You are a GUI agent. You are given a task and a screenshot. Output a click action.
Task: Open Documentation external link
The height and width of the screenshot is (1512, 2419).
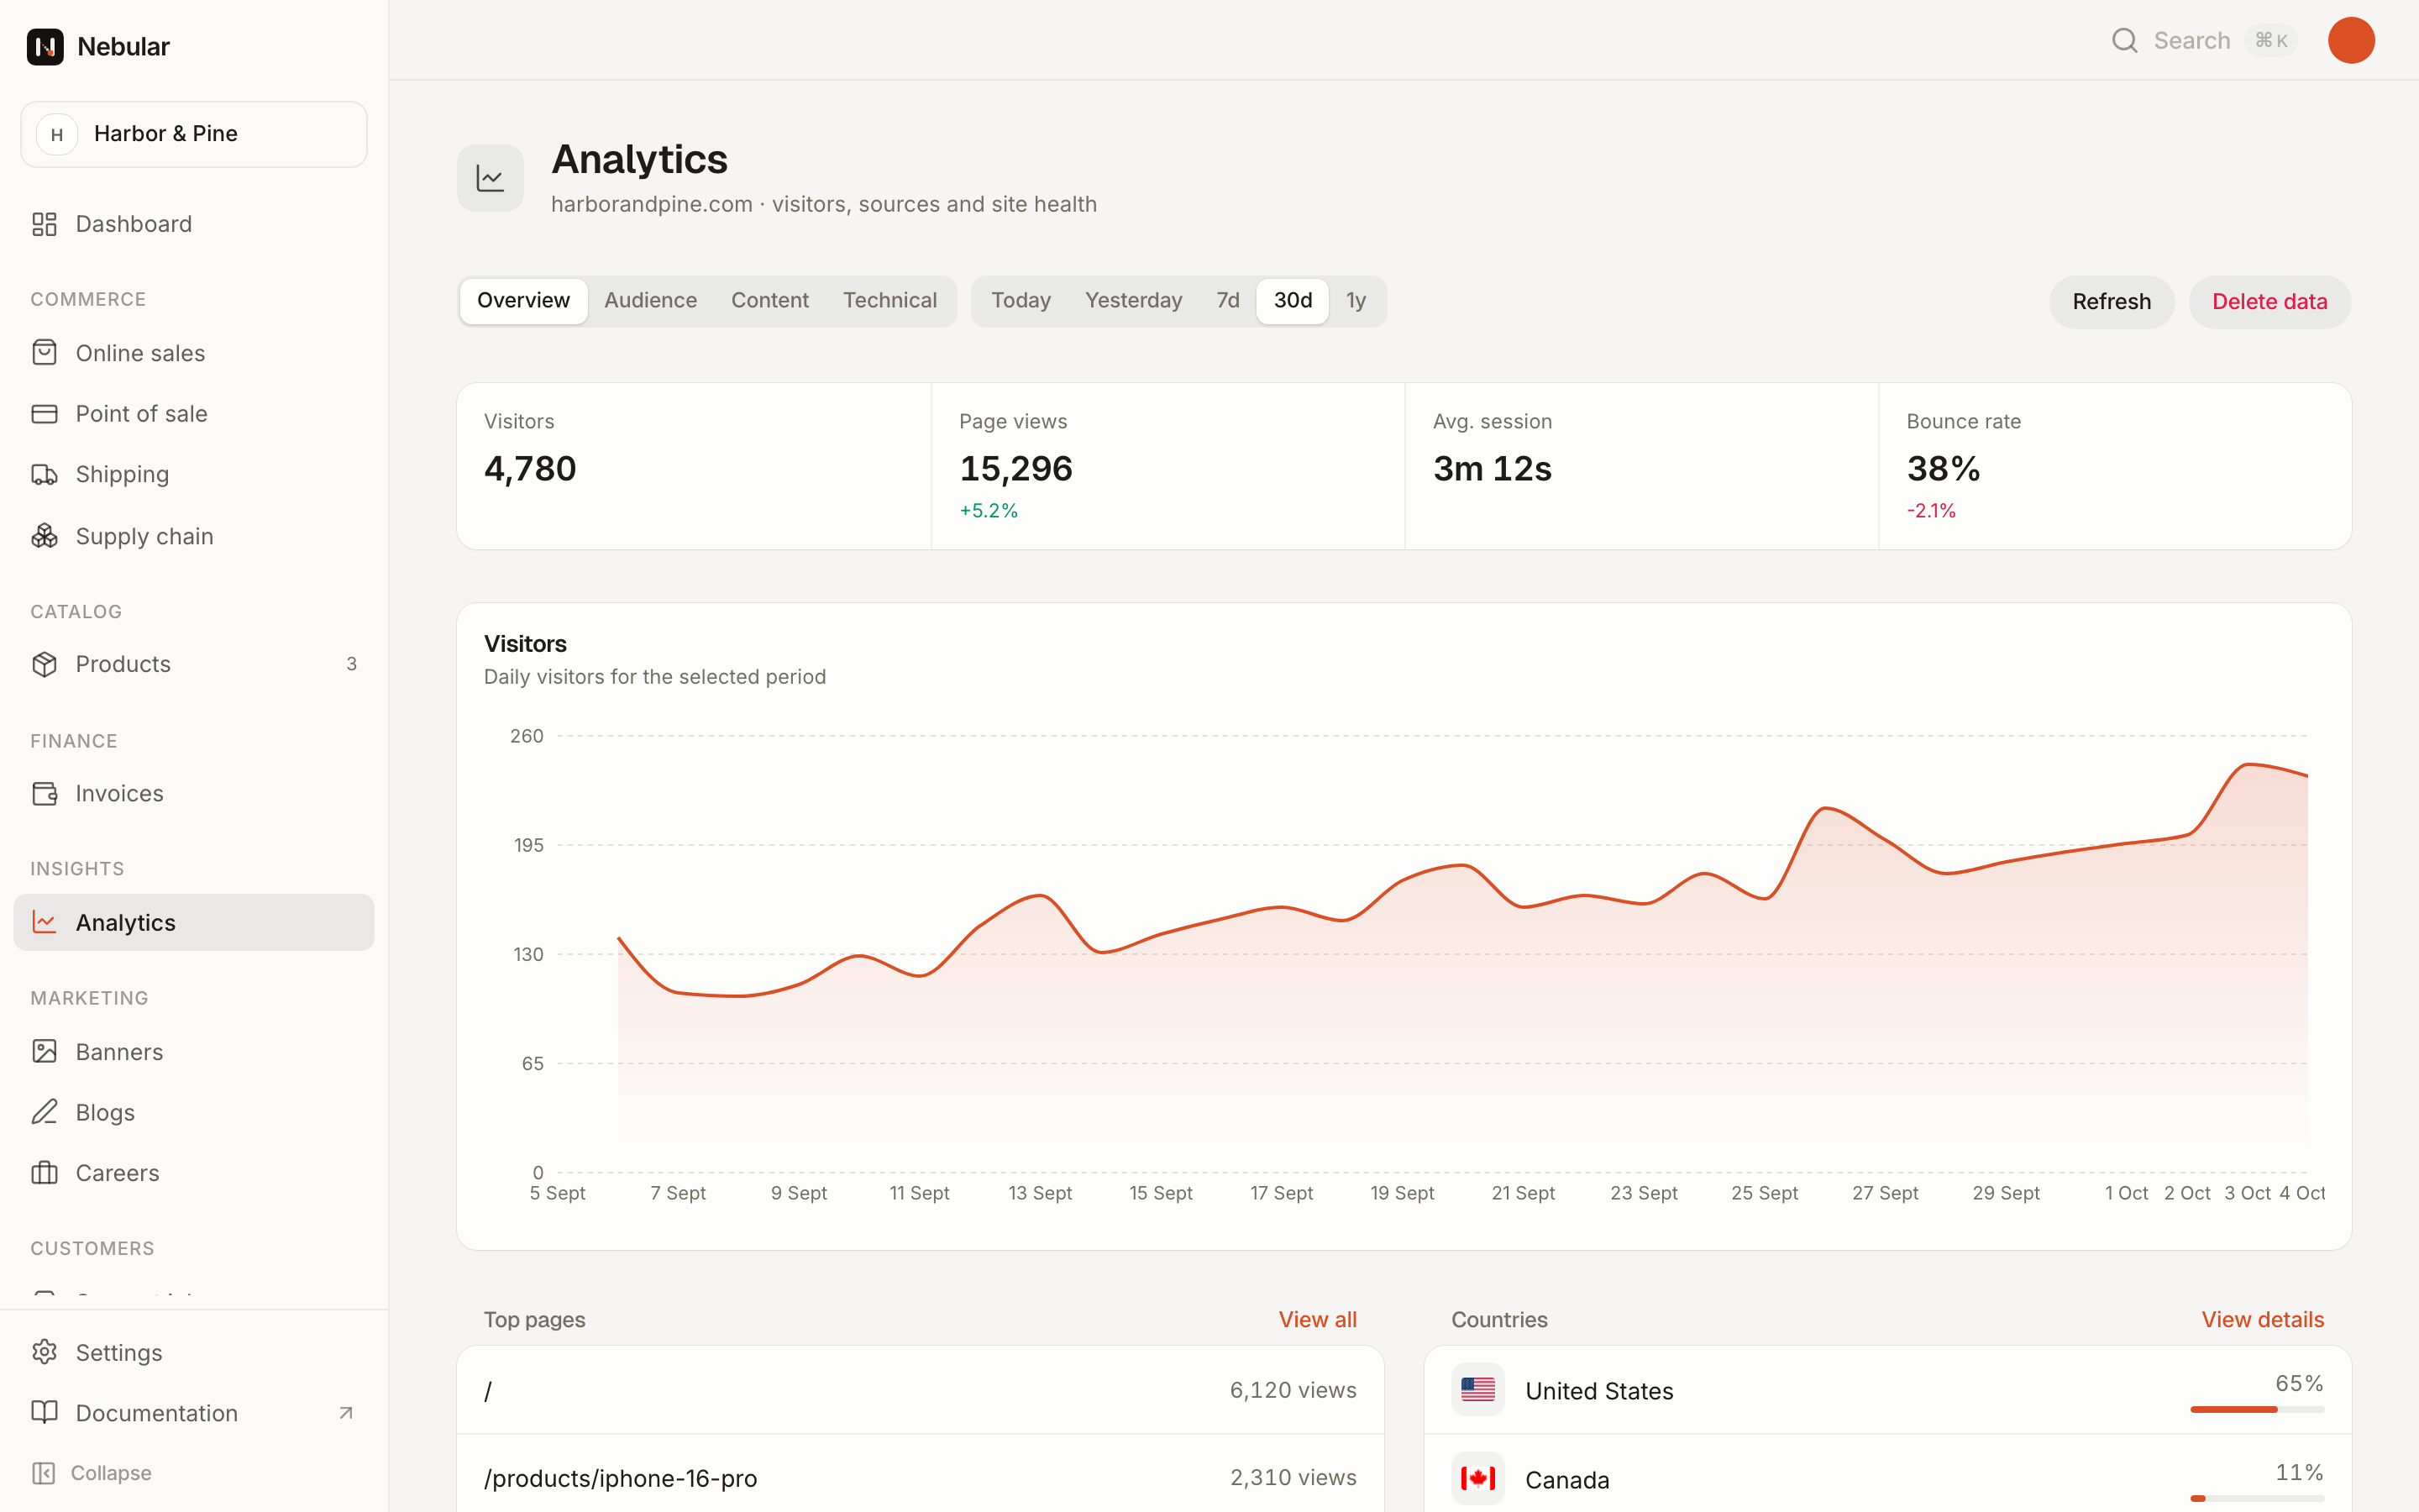pyautogui.click(x=194, y=1413)
